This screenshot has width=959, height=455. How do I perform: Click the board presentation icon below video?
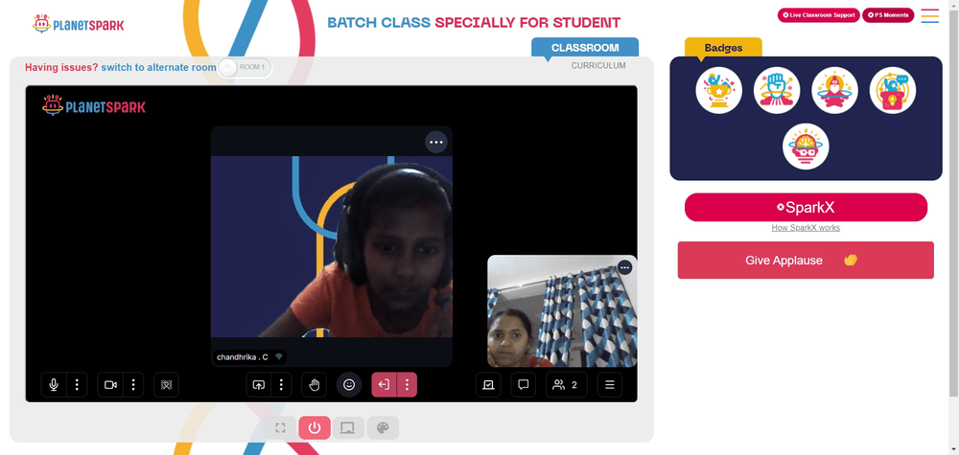coord(348,427)
